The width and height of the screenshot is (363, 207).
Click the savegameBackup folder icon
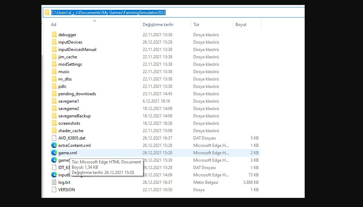click(54, 116)
